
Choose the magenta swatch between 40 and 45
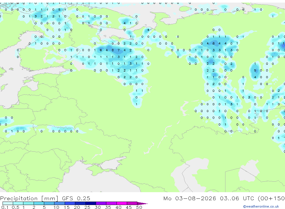tap(122, 203)
